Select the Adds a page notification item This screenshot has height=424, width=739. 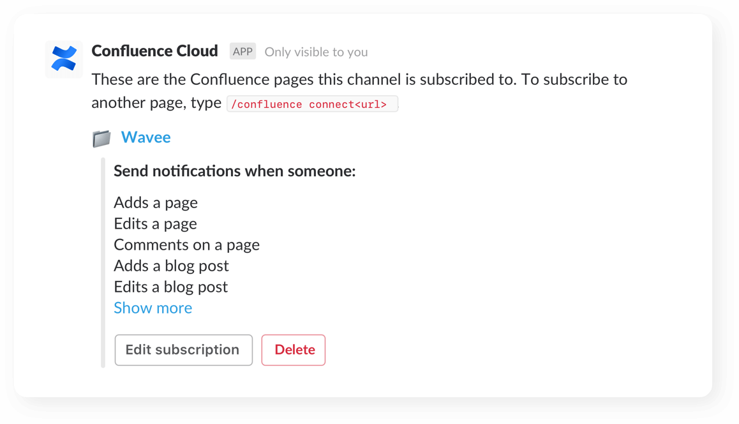pos(156,202)
